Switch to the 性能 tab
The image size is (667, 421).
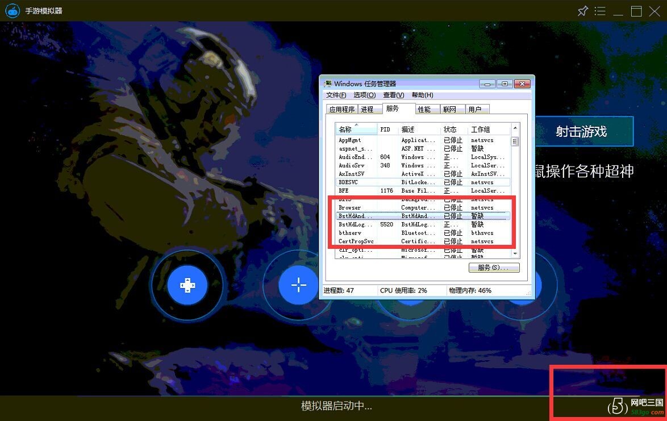(427, 109)
